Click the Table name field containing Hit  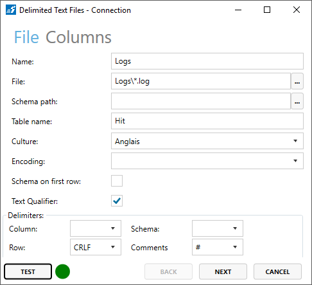point(207,121)
